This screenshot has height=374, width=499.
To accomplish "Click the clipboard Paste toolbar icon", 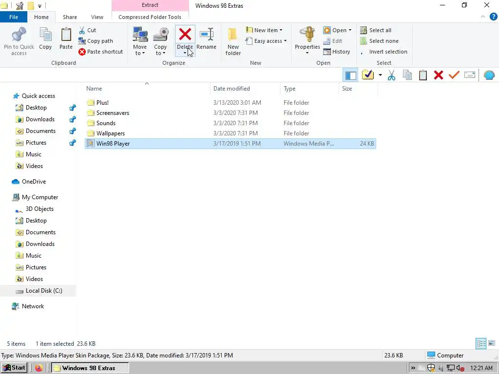I will tap(423, 75).
